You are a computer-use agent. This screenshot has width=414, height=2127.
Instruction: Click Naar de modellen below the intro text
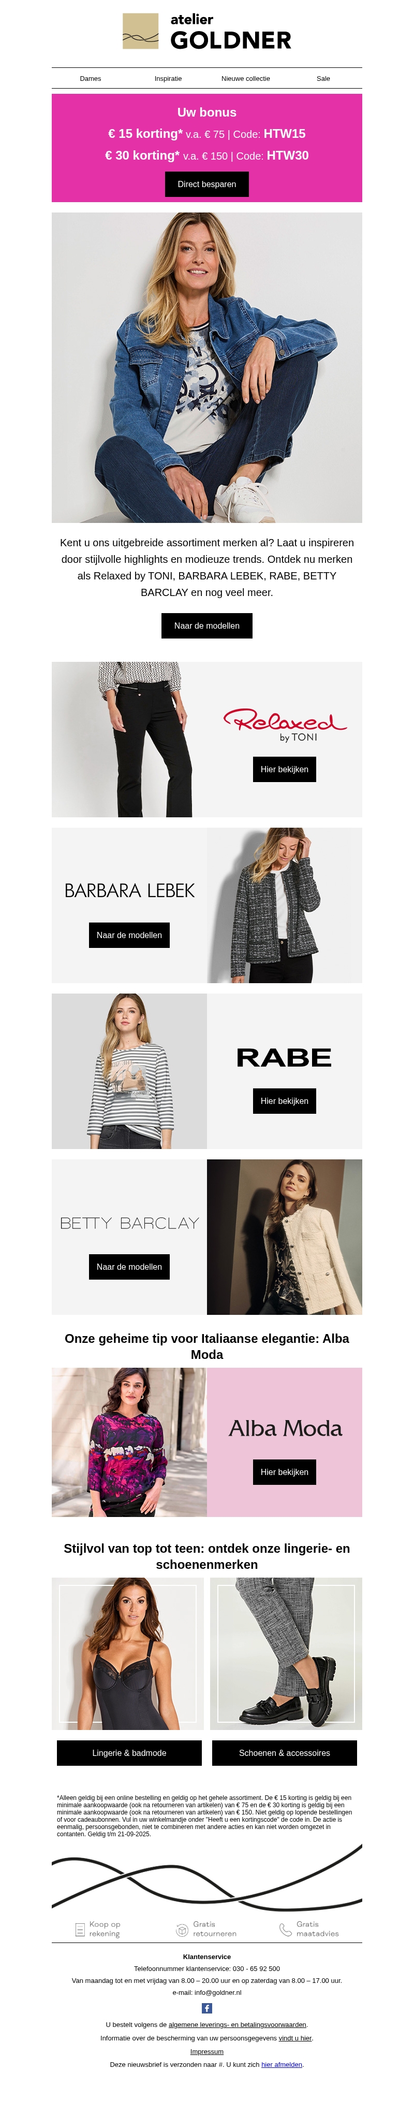(207, 625)
